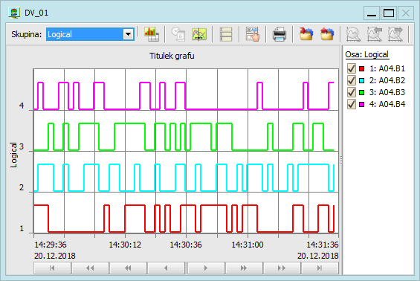
Task: Print the graph with printer icon
Action: (280, 34)
